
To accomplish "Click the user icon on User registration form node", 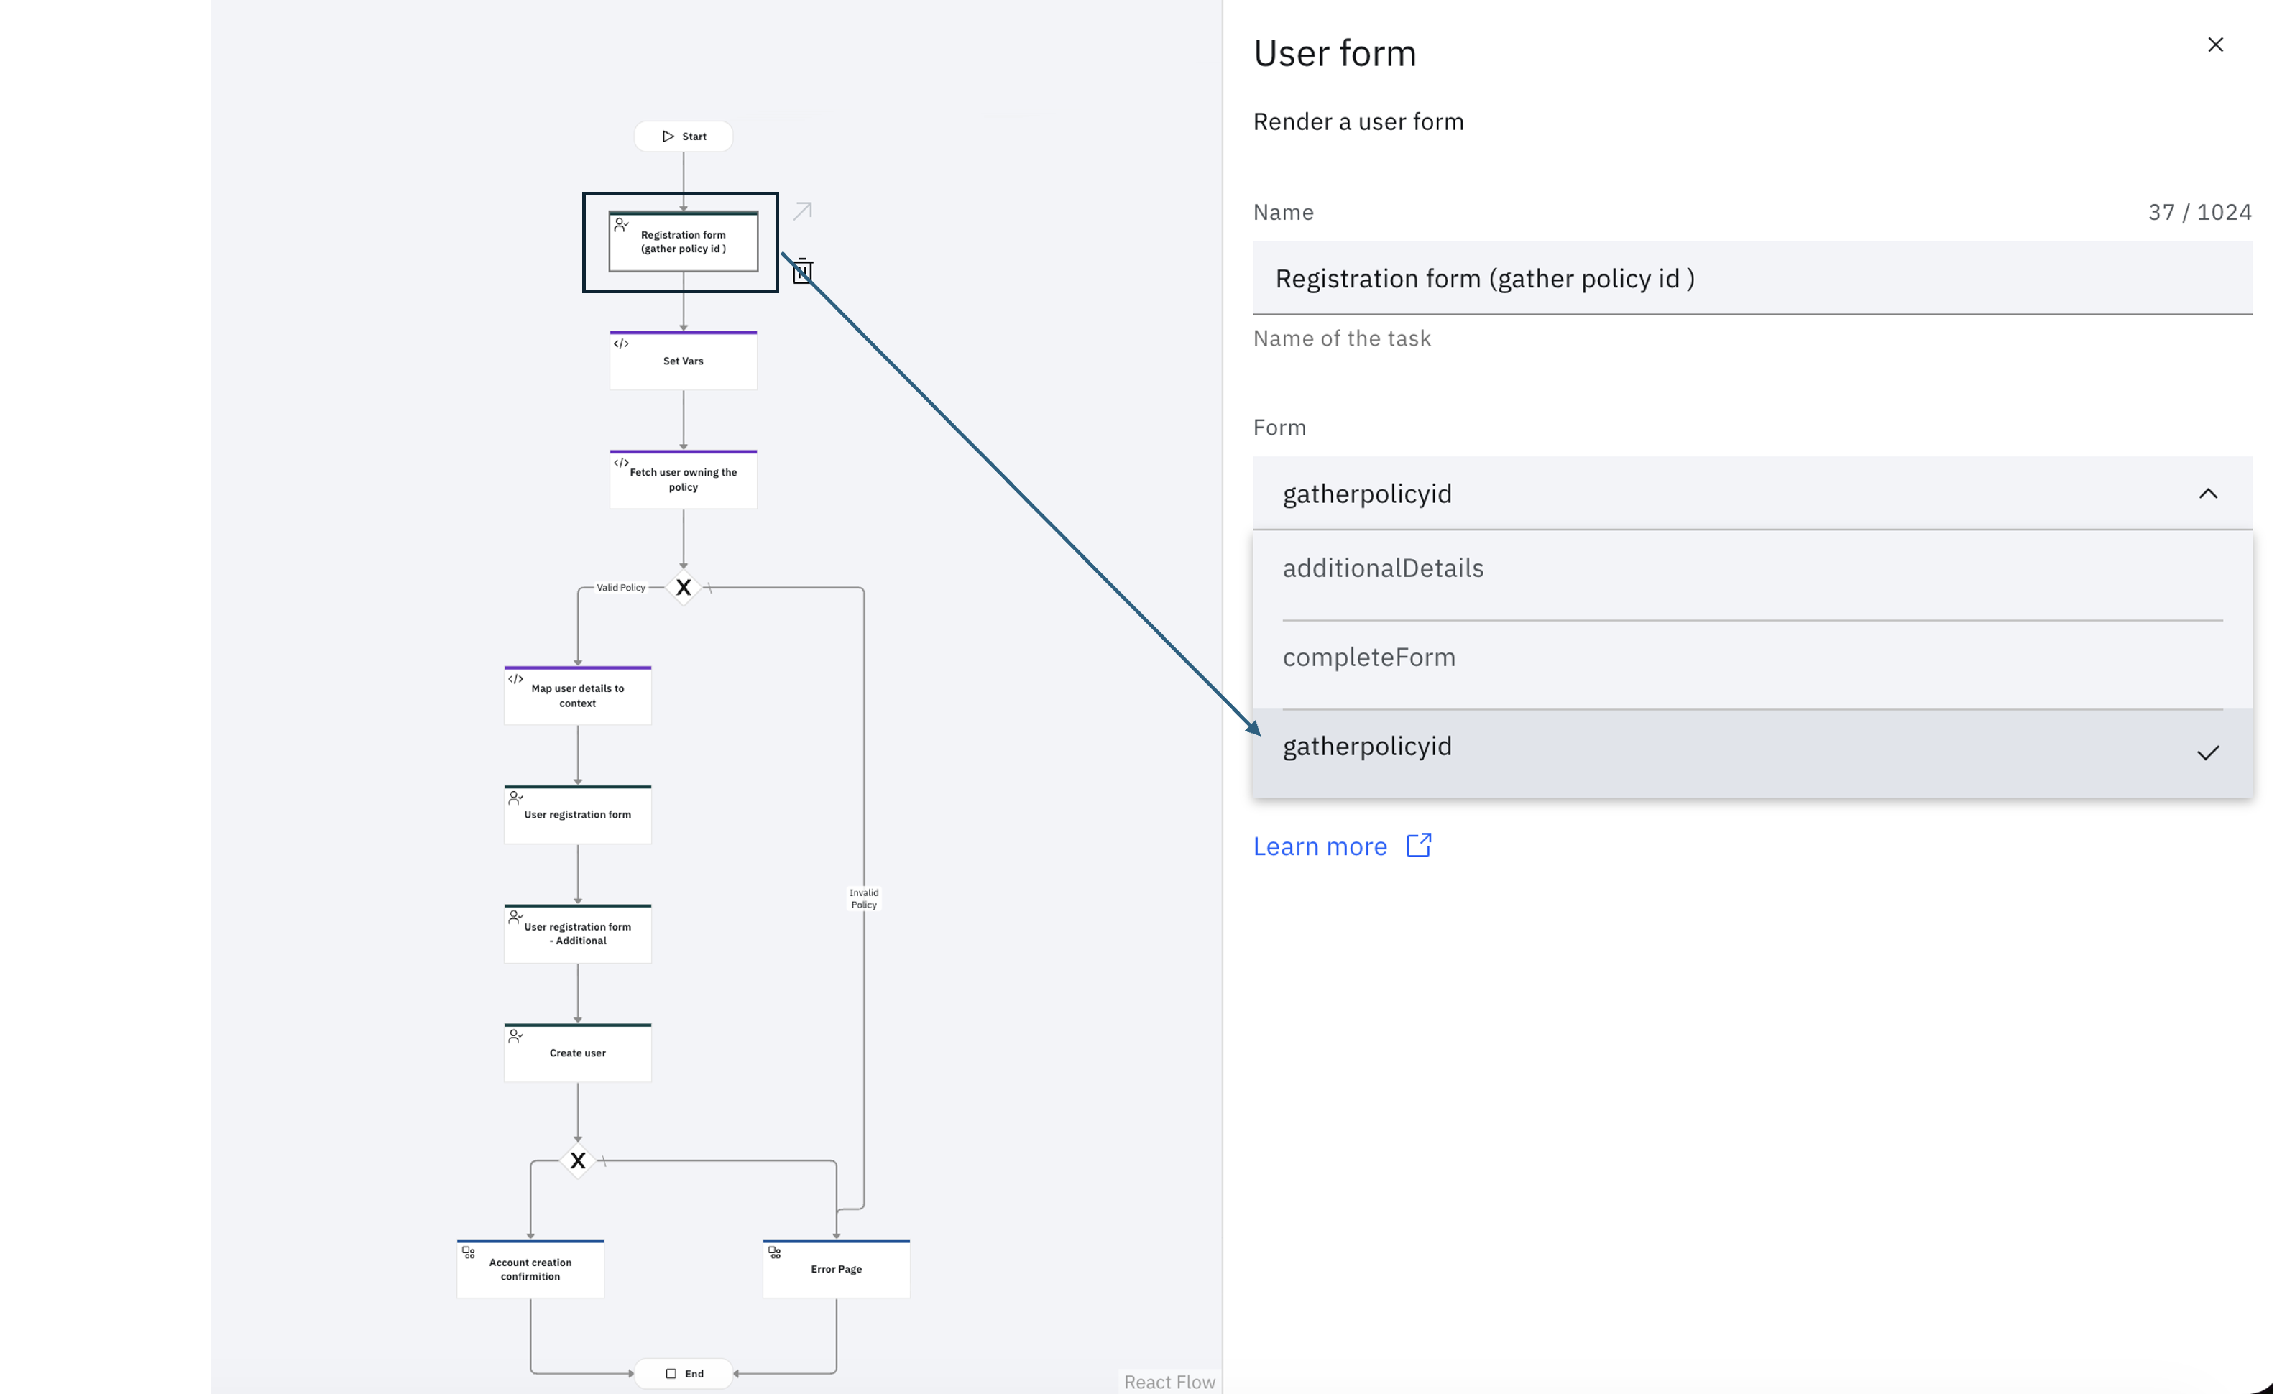I will [x=515, y=798].
